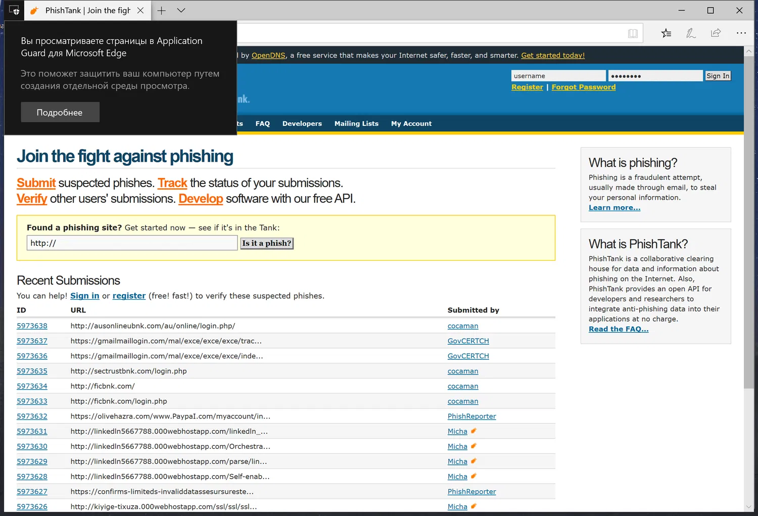Click the scrollbar down arrow
Viewport: 758px width, 516px height.
click(x=749, y=507)
